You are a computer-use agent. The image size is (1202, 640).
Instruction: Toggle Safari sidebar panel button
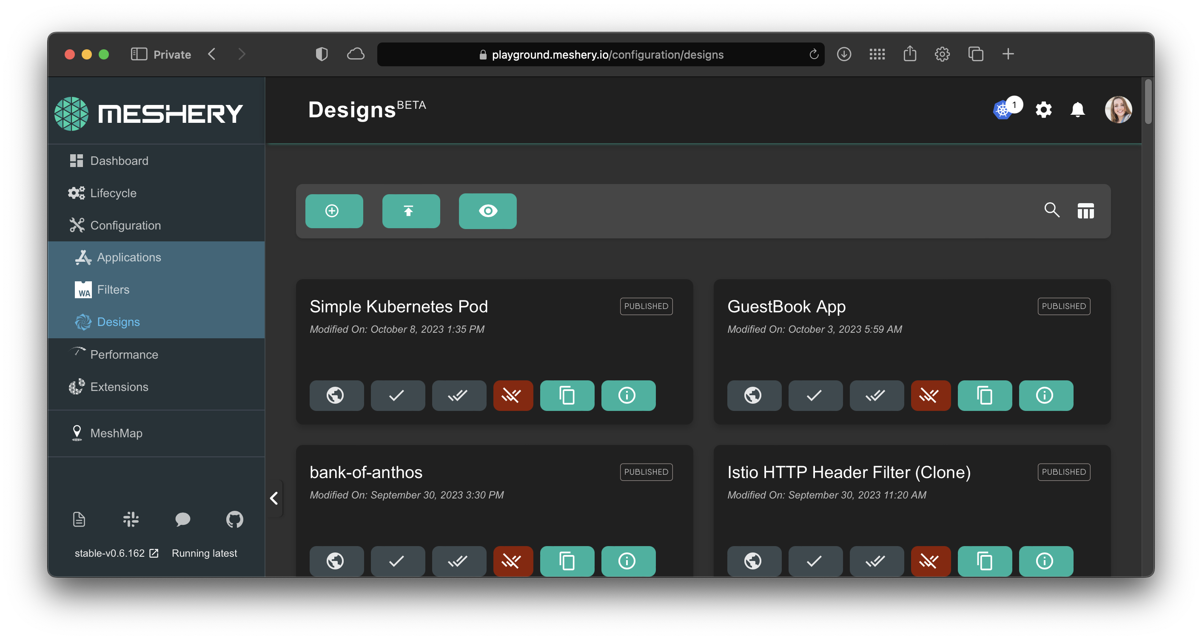tap(139, 54)
